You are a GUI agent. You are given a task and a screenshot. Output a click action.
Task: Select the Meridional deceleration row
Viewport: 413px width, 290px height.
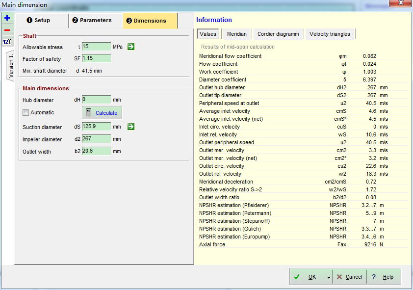(x=303, y=182)
